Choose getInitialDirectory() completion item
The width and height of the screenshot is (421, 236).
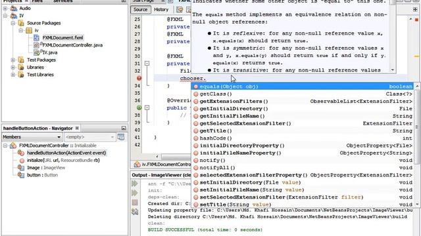click(303, 109)
